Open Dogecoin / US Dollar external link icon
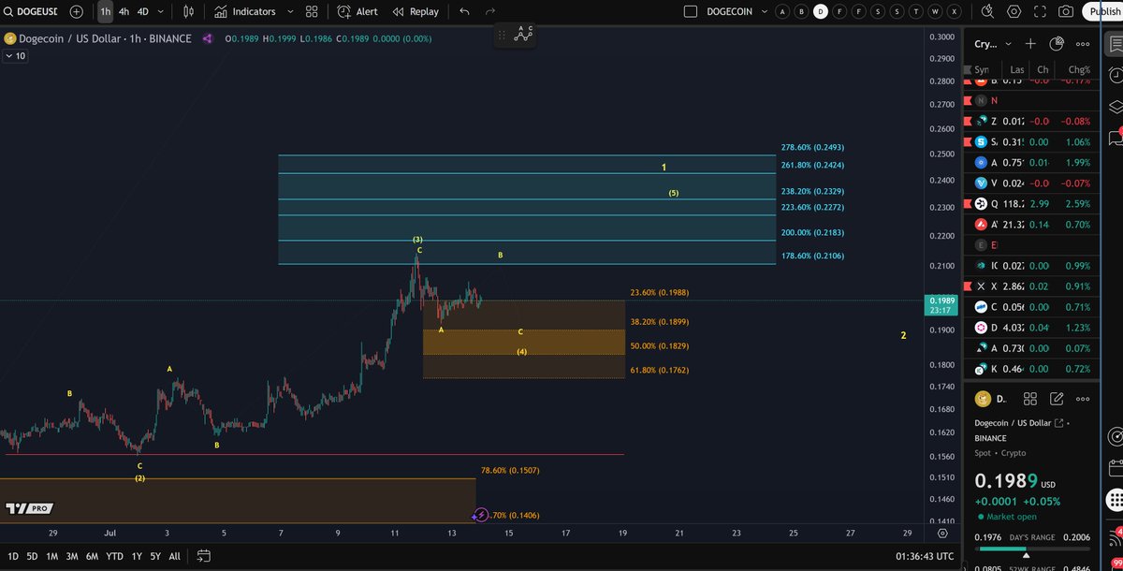This screenshot has width=1123, height=571. 1058,424
